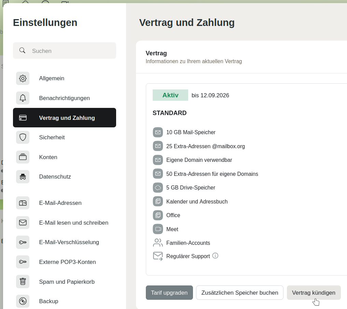Click the E-Mail-Adressen mailbox icon
The image size is (347, 309).
[23, 203]
